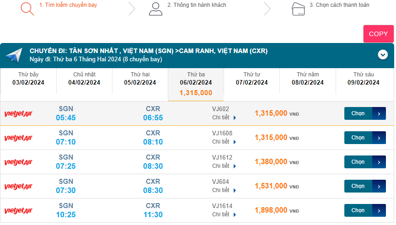The width and height of the screenshot is (396, 225).
Task: Click the arrow on VJ604 Chọn button
Action: coord(379,186)
